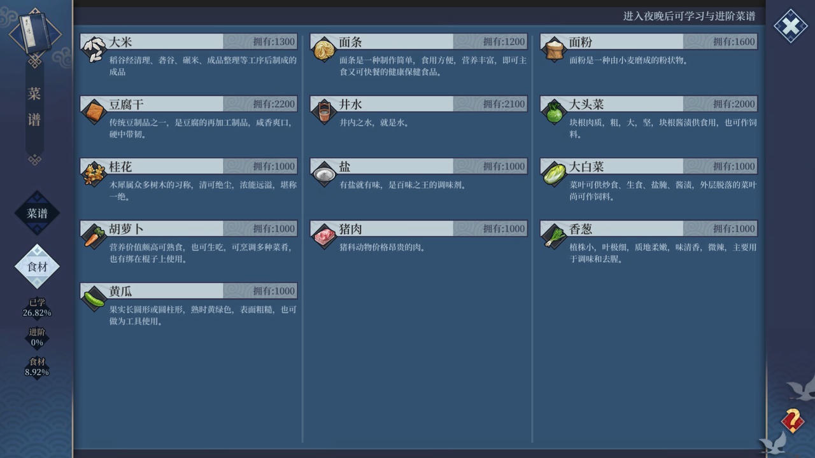The width and height of the screenshot is (815, 458).
Task: Click the flour (面粉) sack icon
Action: click(554, 49)
